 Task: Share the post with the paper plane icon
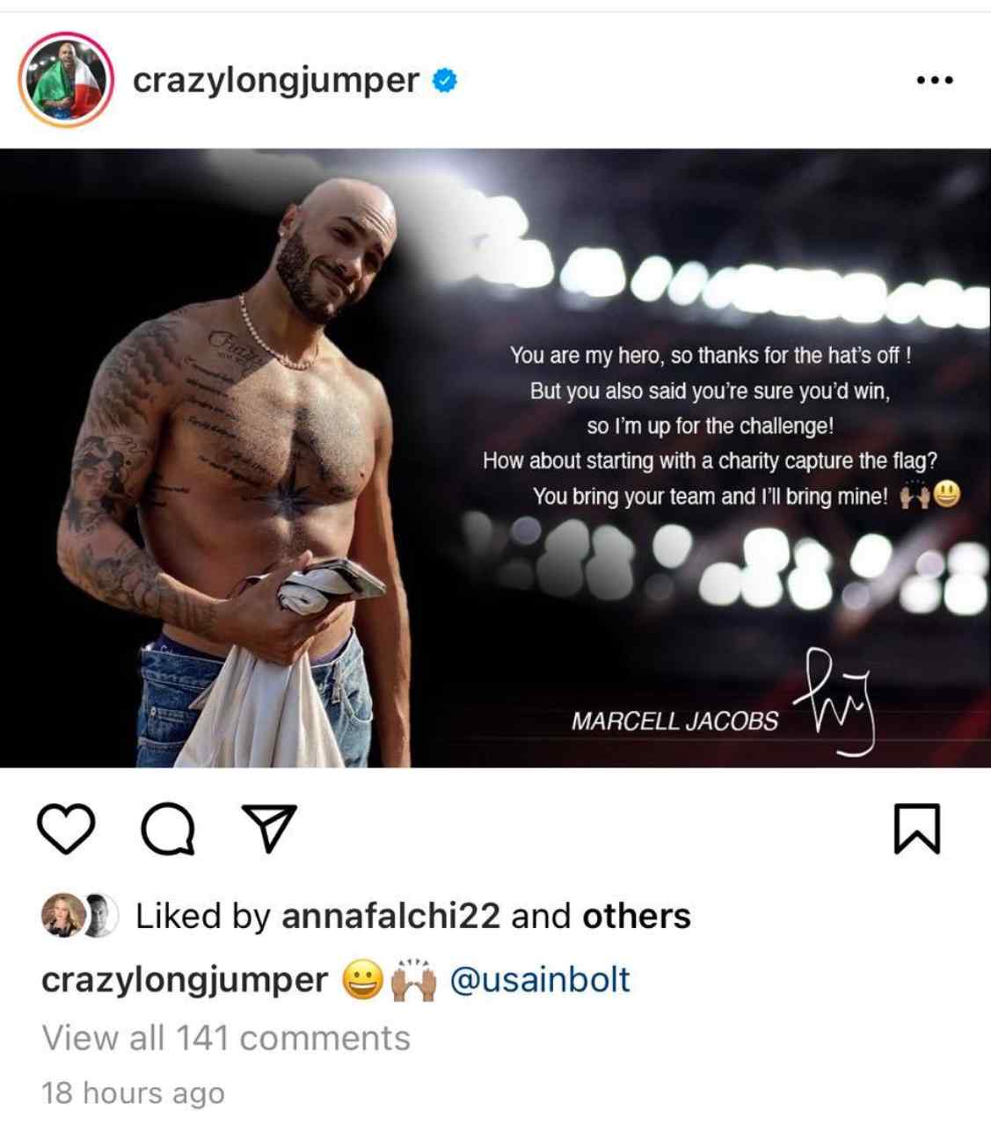click(x=269, y=828)
